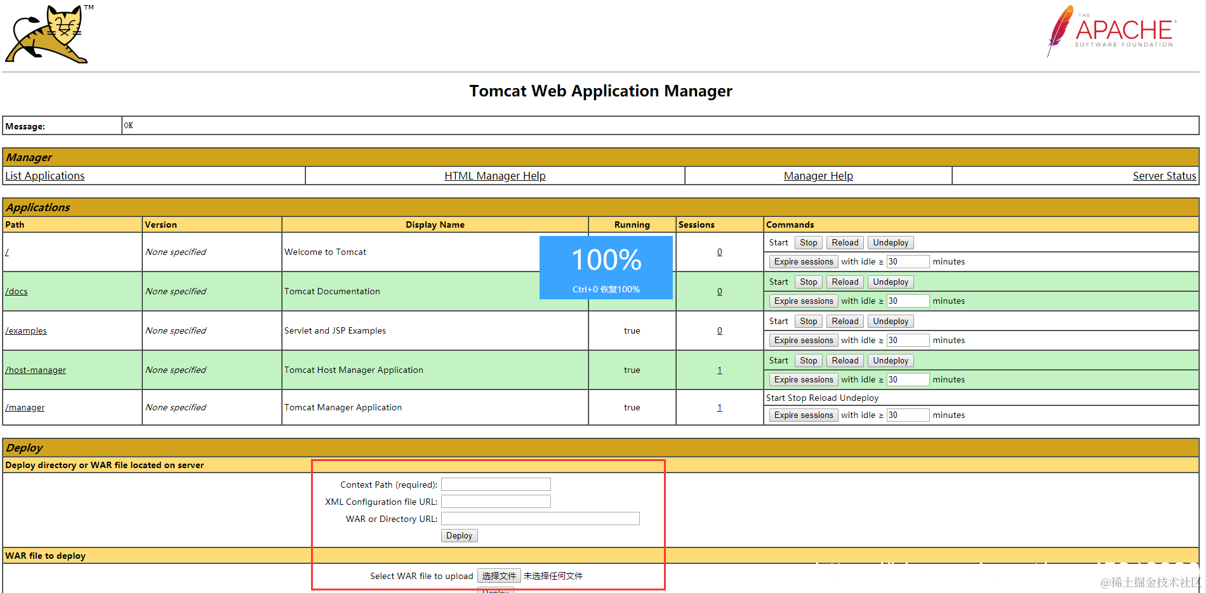Click "None specified" in the /manager row

(176, 407)
